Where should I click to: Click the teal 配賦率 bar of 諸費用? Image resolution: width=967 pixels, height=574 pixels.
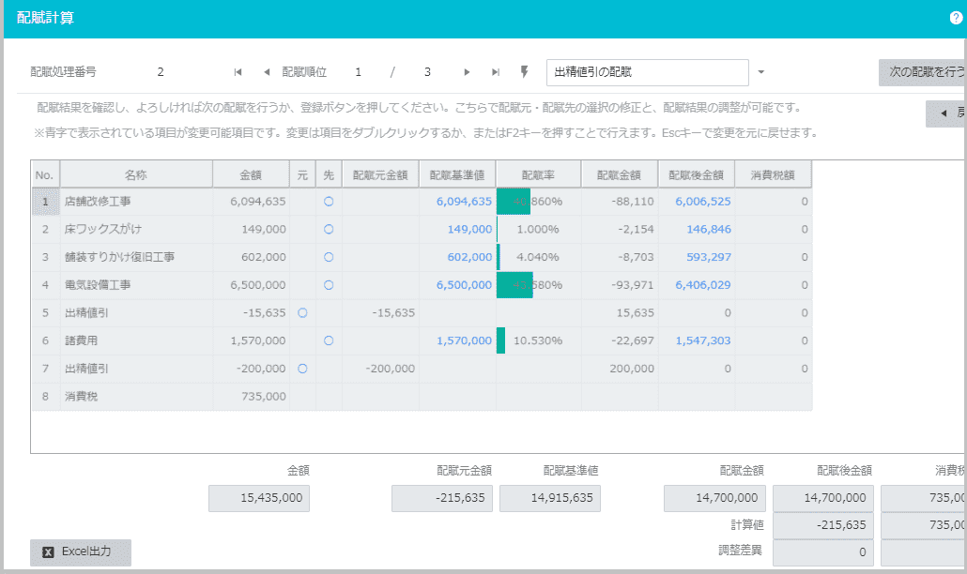coord(501,340)
